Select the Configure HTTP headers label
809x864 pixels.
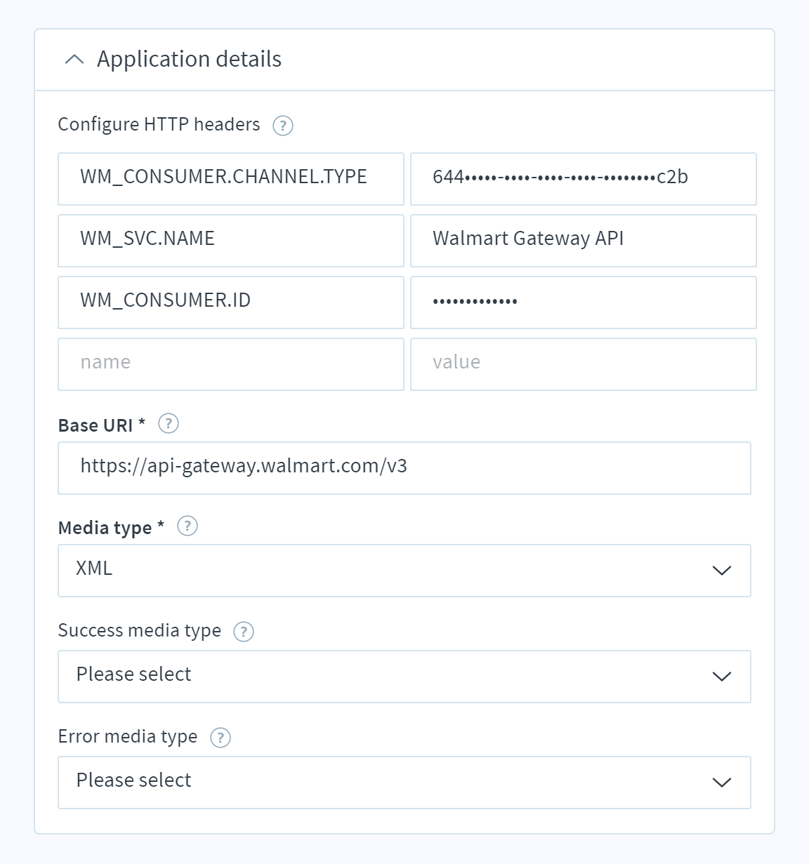coord(159,125)
